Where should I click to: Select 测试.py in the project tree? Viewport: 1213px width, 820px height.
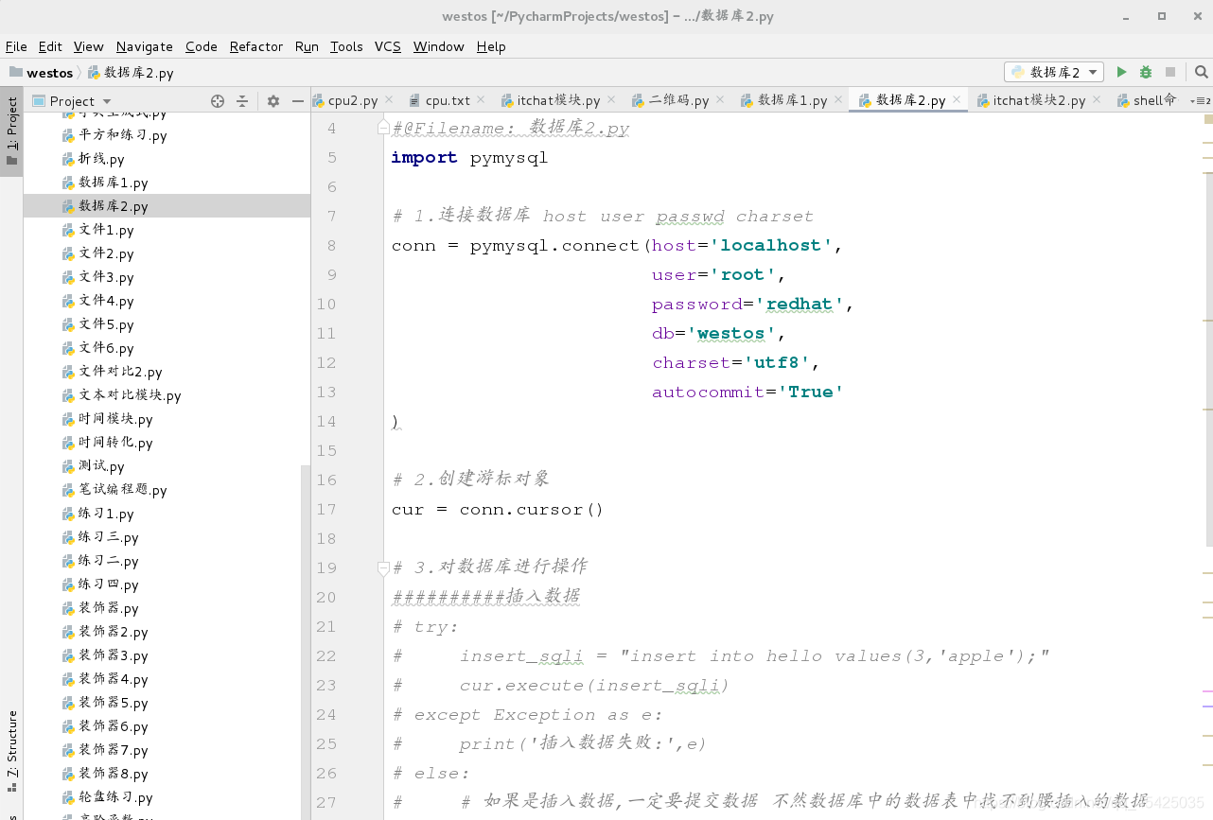pos(101,466)
